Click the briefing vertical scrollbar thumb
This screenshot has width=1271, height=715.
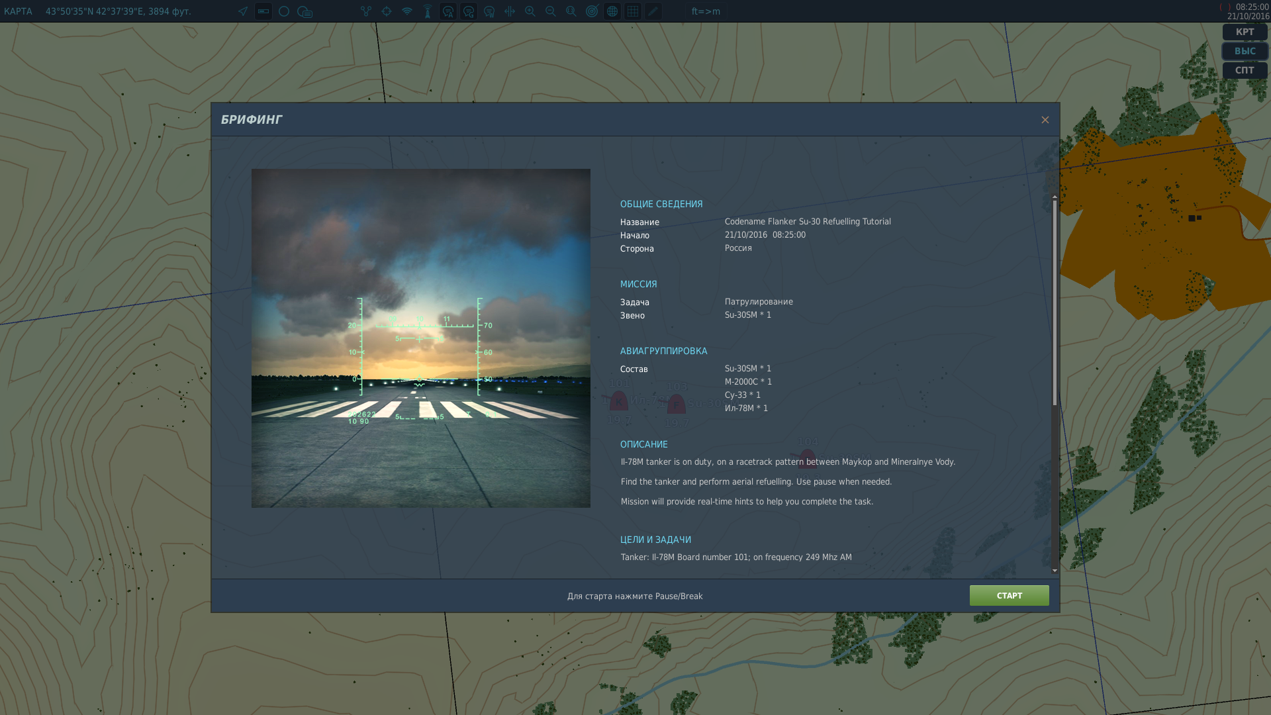(x=1055, y=303)
